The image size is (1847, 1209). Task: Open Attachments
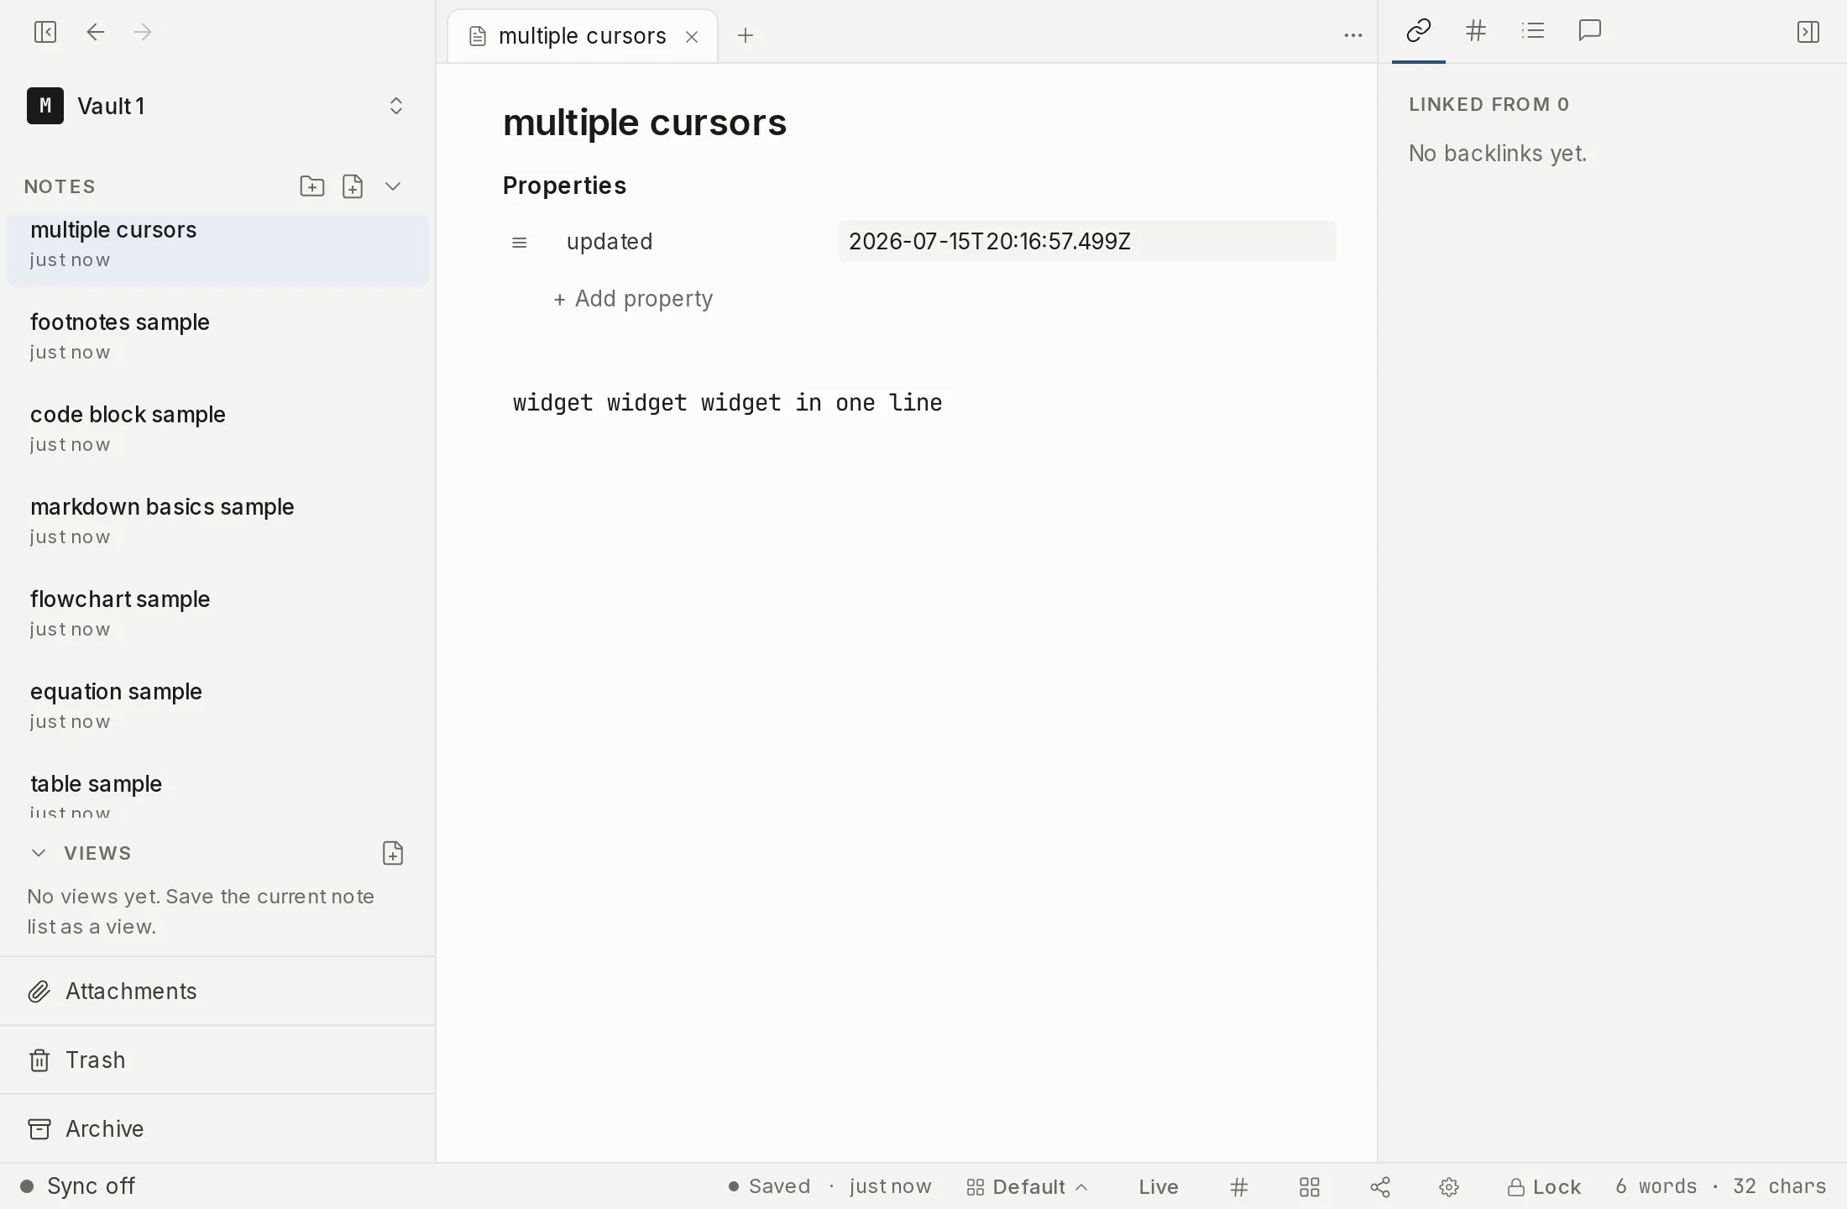217,991
